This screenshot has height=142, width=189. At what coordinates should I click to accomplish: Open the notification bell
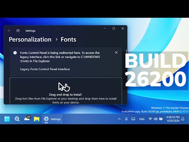[x=183, y=119]
